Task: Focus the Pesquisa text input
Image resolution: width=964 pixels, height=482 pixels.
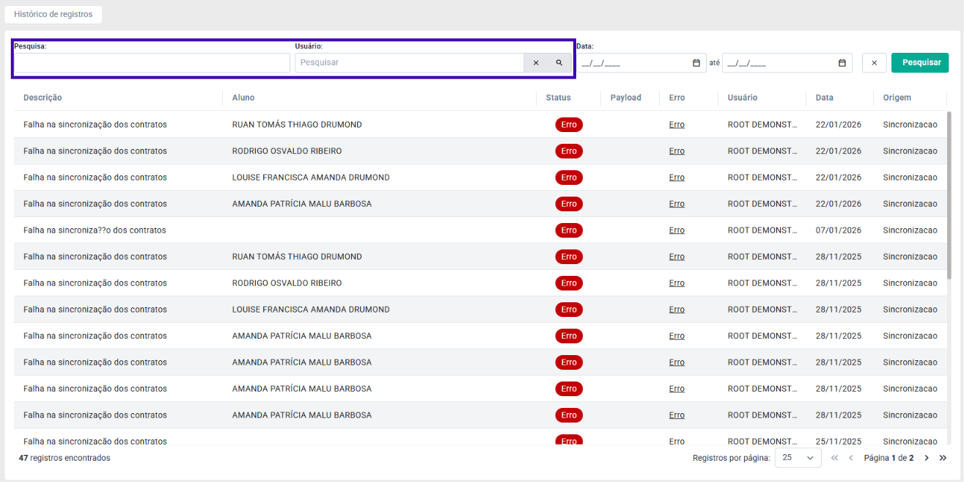Action: pos(152,63)
